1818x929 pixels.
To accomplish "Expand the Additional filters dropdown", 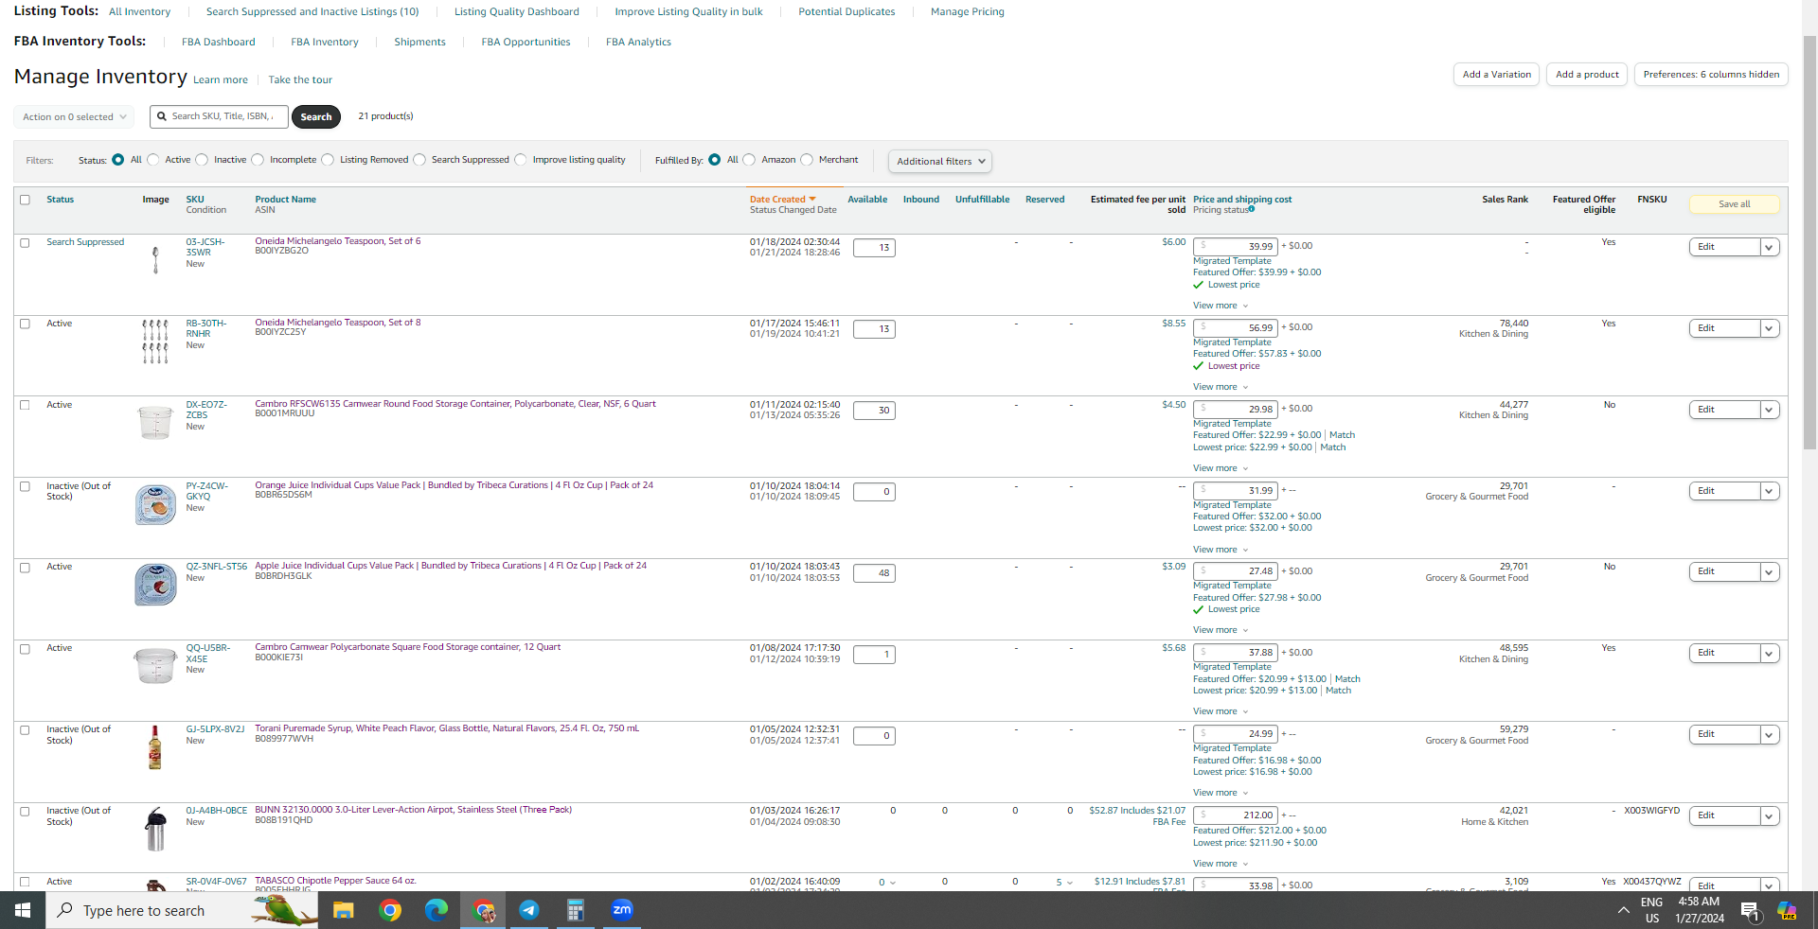I will [940, 162].
